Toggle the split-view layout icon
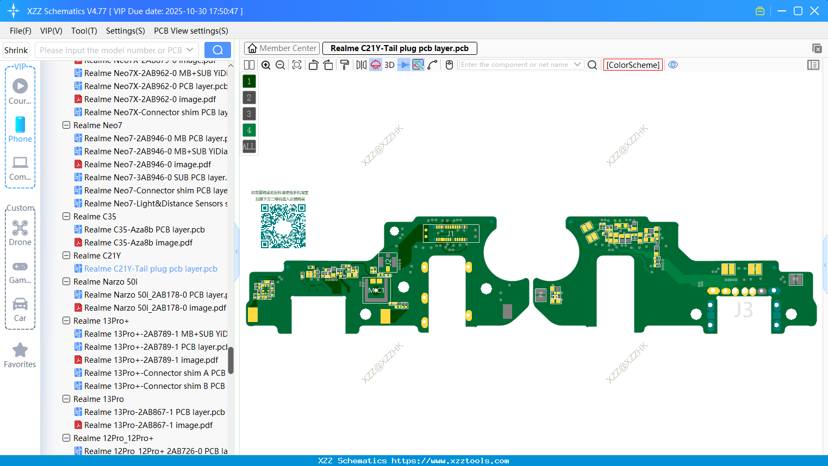Viewport: 828px width, 466px height. (249, 65)
